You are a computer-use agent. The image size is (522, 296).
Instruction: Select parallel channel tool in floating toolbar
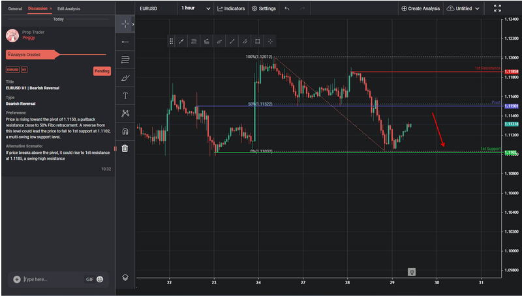245,41
